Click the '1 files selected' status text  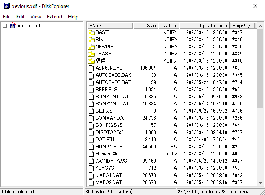18,192
